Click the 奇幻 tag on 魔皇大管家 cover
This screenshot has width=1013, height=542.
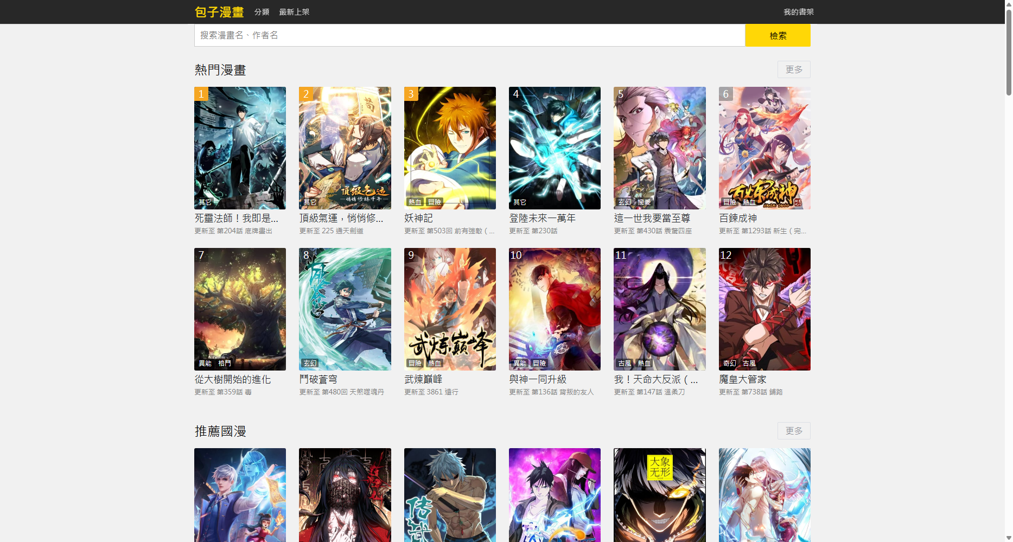(730, 363)
